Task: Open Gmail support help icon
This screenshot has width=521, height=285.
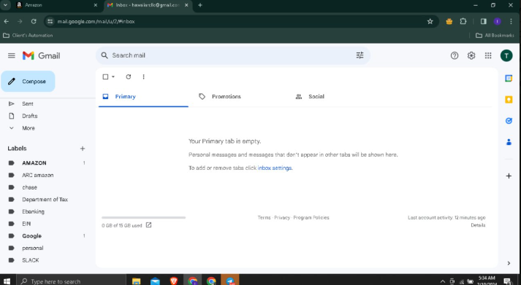Action: click(455, 55)
